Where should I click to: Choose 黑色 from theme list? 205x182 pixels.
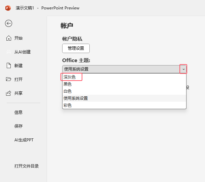[68, 84]
